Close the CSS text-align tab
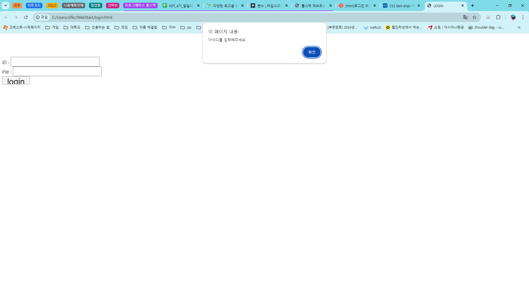The image size is (529, 286). 419,5
